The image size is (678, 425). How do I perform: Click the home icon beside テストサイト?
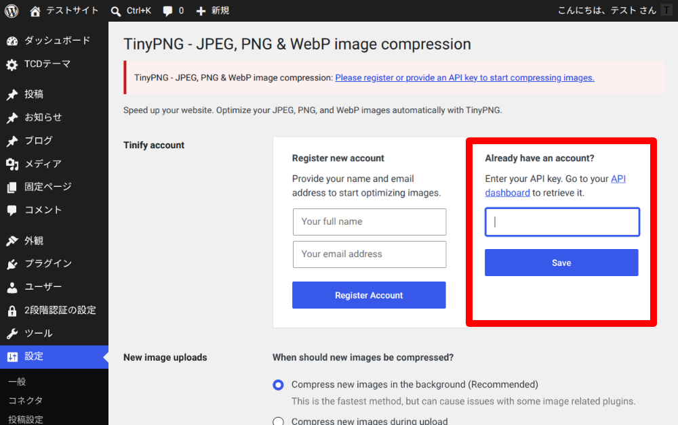pos(35,12)
